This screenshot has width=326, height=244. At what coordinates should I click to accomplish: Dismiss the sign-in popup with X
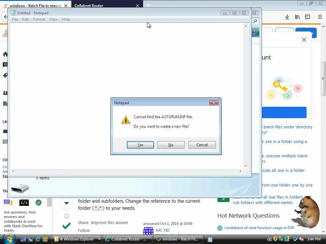click(x=304, y=40)
